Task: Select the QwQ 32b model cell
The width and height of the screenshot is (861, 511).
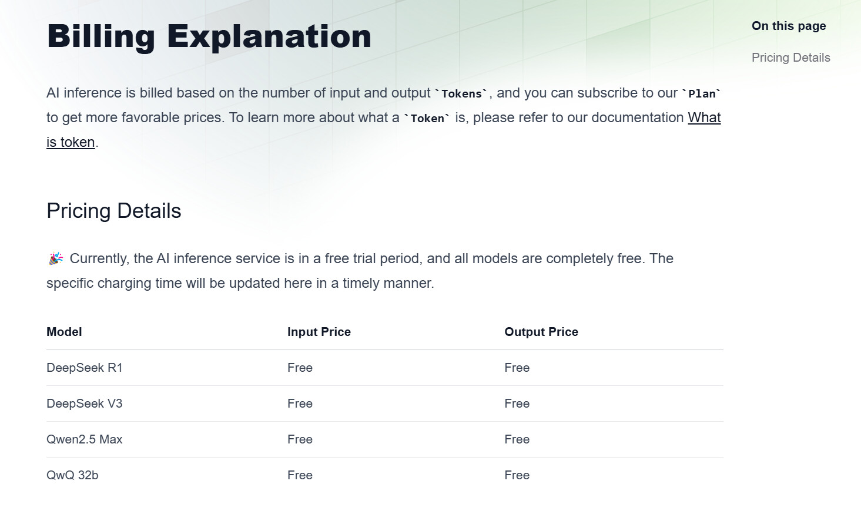Action: [72, 475]
